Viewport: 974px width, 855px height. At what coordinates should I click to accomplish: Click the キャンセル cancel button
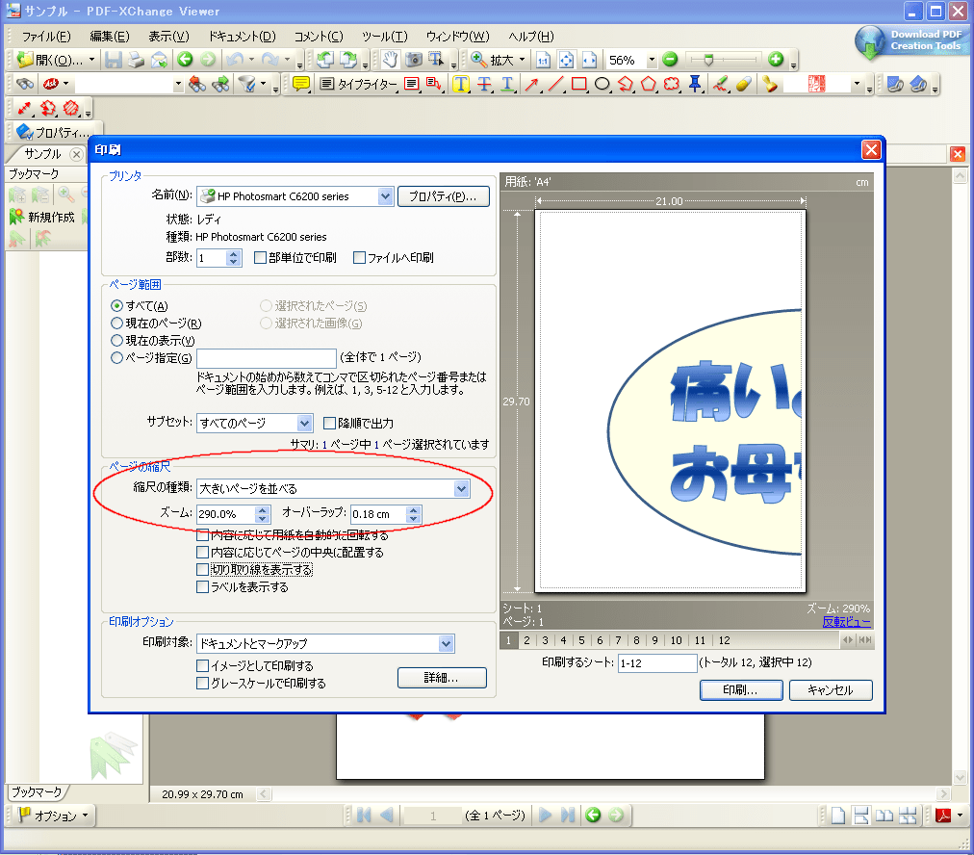point(831,690)
